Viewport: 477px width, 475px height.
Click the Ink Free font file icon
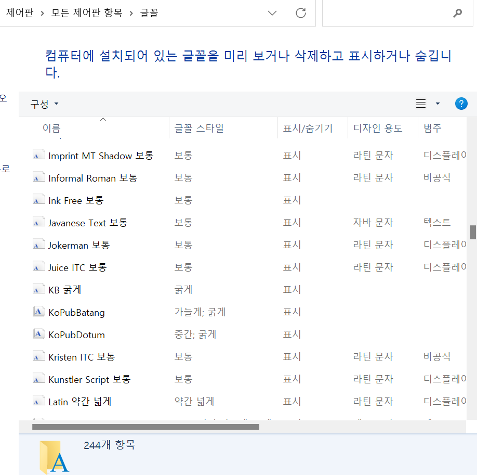[38, 199]
